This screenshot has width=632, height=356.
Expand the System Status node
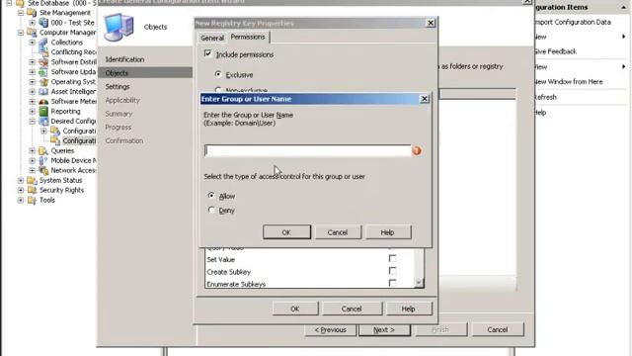[x=21, y=180]
